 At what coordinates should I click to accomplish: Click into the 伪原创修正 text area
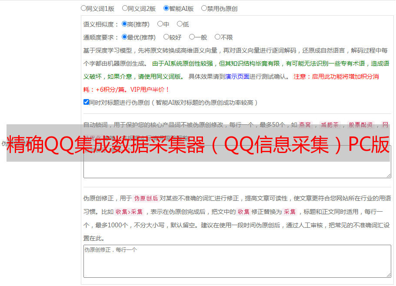click(x=237, y=261)
